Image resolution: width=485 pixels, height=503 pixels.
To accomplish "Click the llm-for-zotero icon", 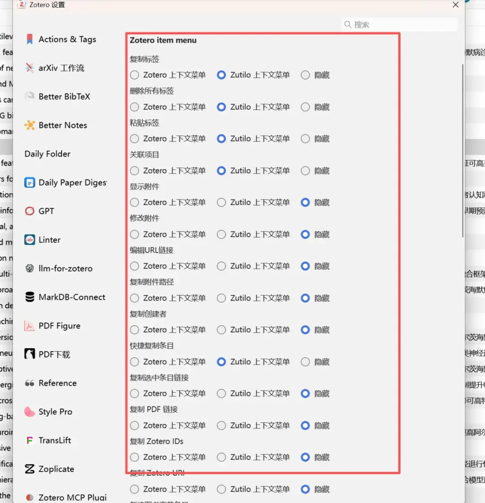I will click(x=30, y=268).
